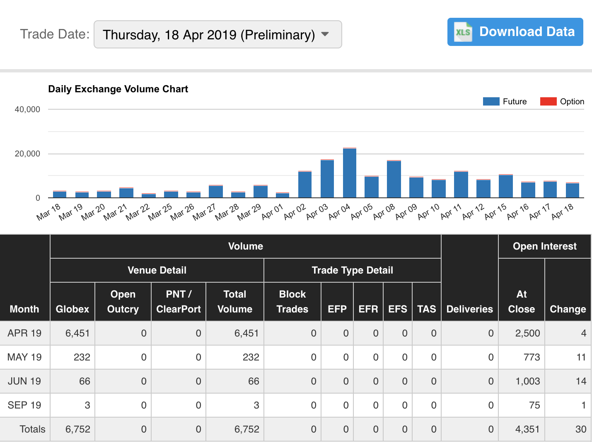
Task: Click the Trade Date dropdown arrow
Action: coord(325,34)
